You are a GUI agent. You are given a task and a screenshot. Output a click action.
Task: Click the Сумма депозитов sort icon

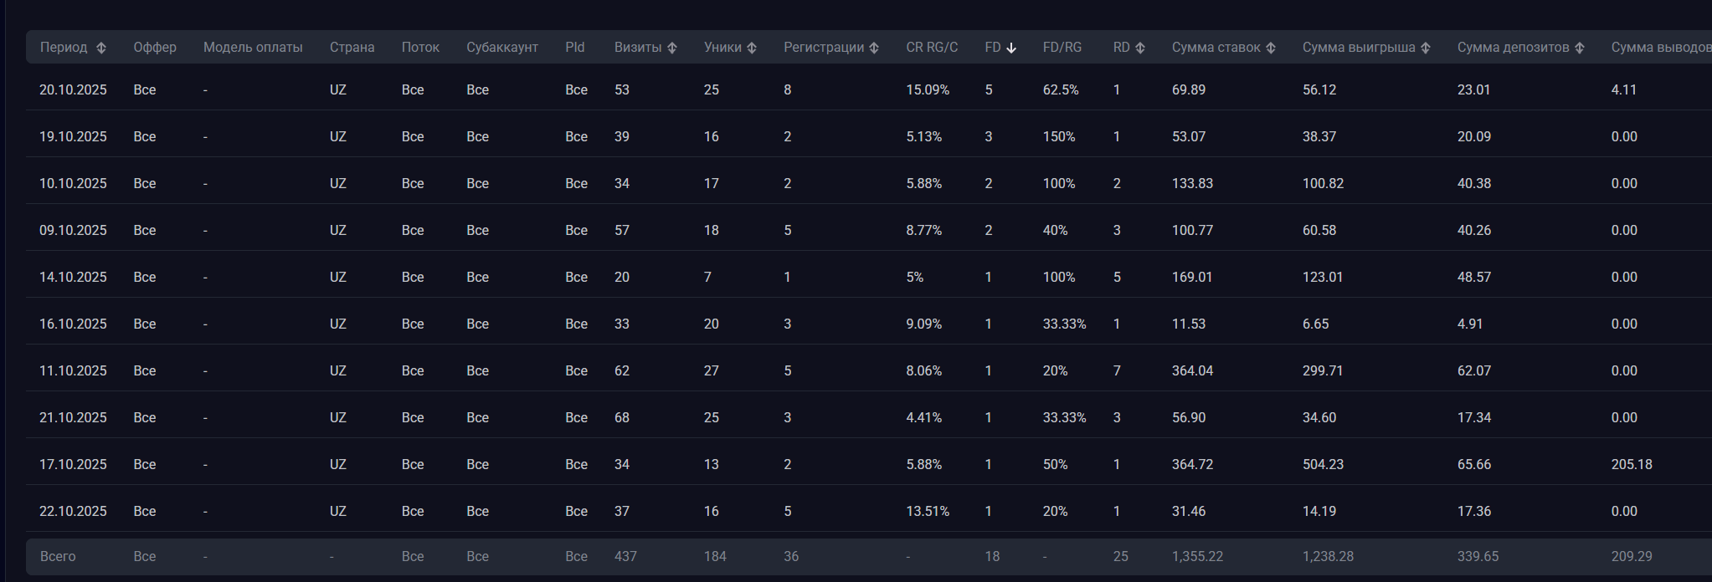click(x=1580, y=48)
